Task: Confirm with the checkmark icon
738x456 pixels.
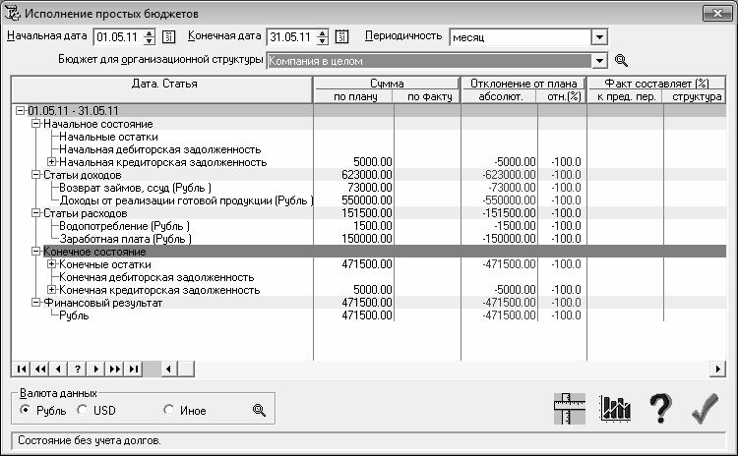Action: pyautogui.click(x=705, y=409)
